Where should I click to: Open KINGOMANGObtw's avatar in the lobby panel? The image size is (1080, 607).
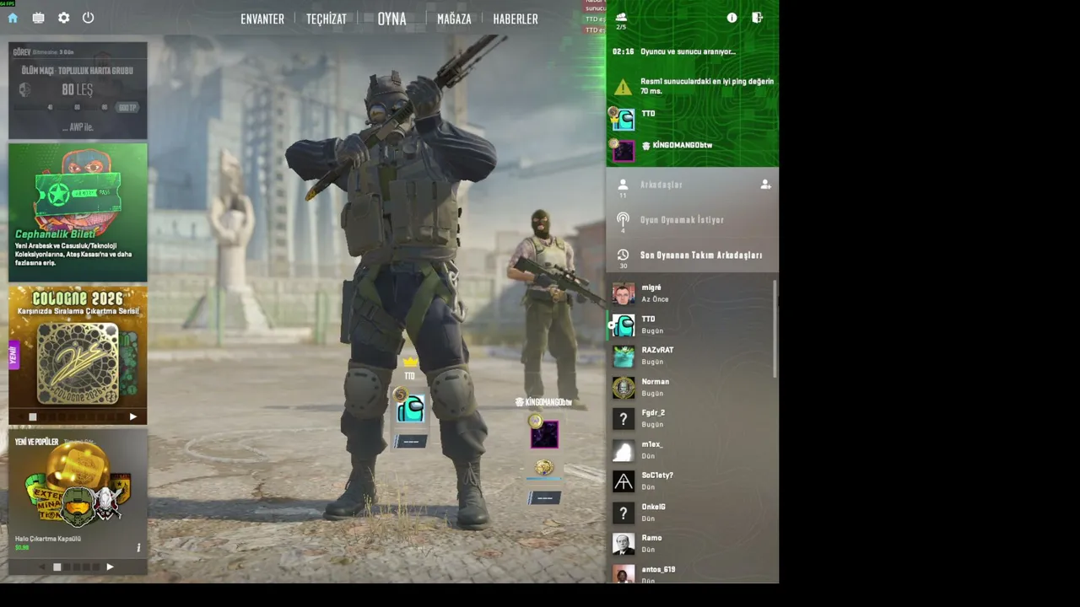coord(624,150)
